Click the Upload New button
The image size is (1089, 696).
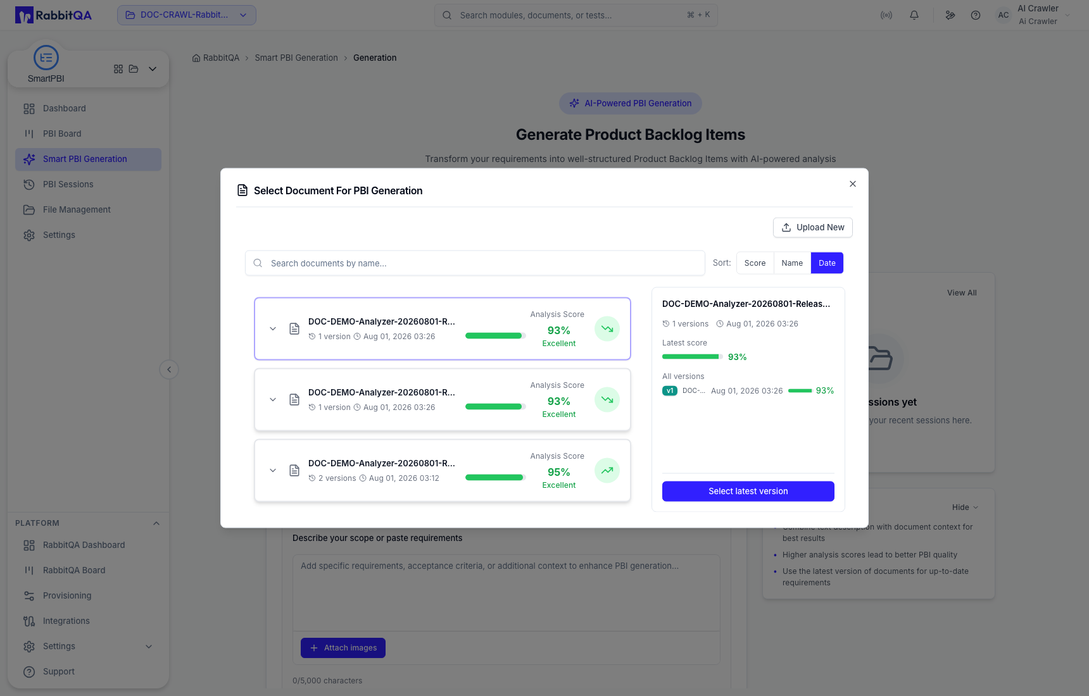pyautogui.click(x=813, y=228)
